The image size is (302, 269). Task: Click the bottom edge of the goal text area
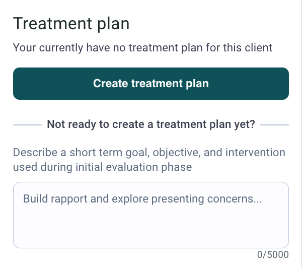tap(150, 247)
